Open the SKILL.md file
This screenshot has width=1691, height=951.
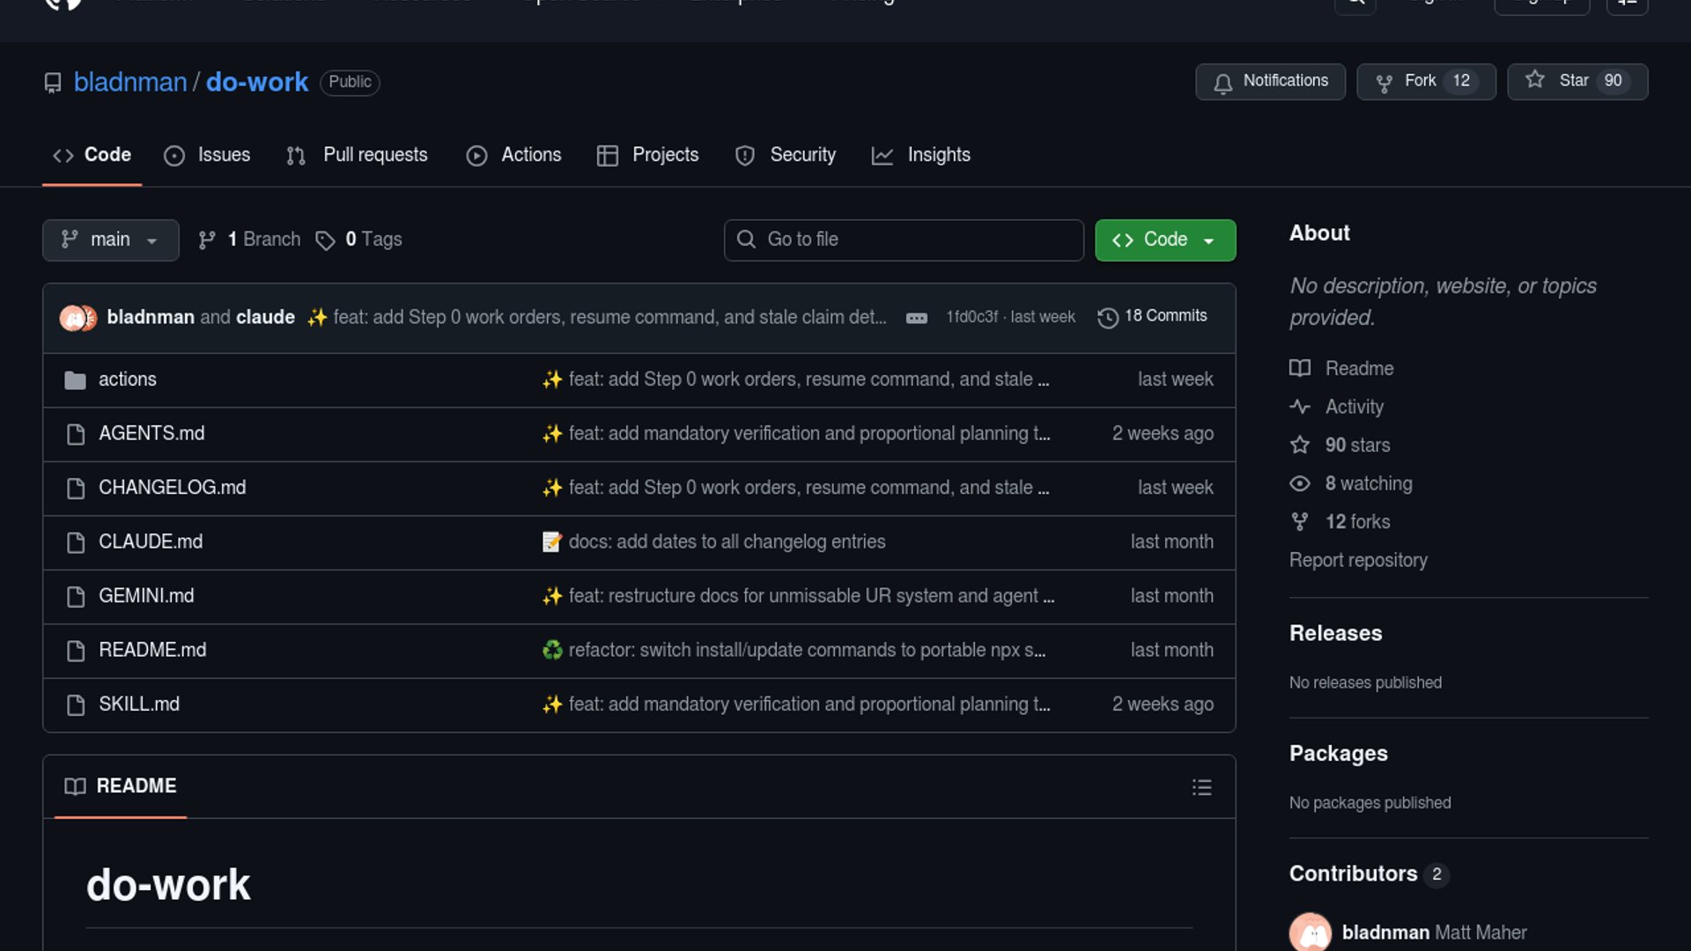tap(139, 704)
